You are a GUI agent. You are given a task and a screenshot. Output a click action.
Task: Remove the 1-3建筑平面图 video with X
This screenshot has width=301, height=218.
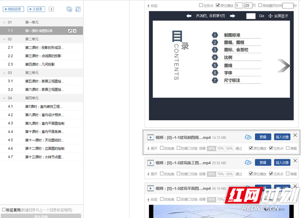pyautogui.click(x=295, y=186)
